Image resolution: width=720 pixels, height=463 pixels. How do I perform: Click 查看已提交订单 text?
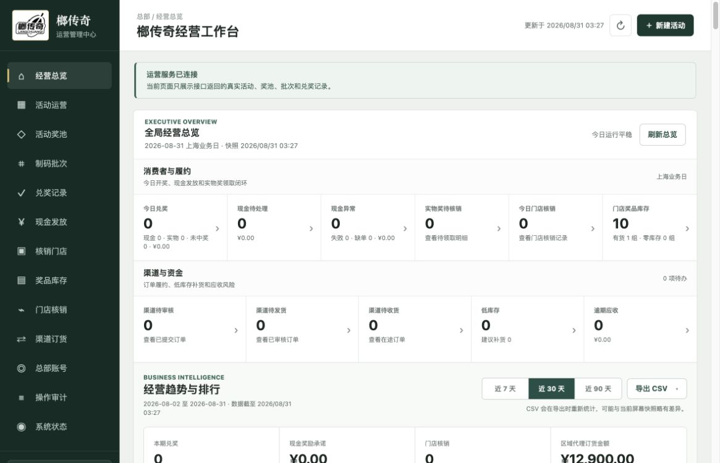pyautogui.click(x=165, y=340)
